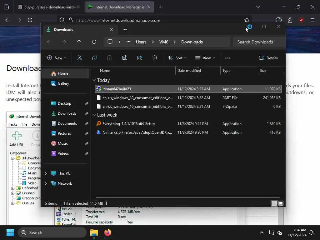This screenshot has width=320, height=240.
Task: Toggle the Details pane
Action: coord(268,58)
